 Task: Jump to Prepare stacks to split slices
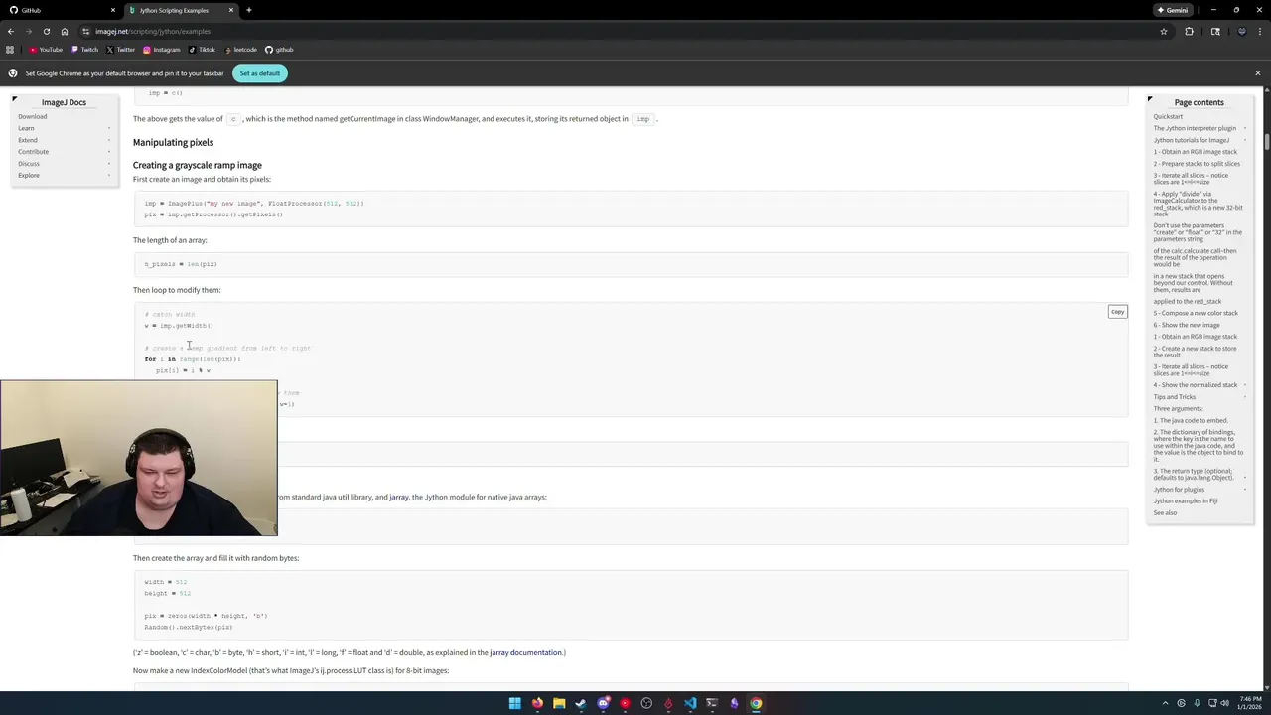[1197, 164]
